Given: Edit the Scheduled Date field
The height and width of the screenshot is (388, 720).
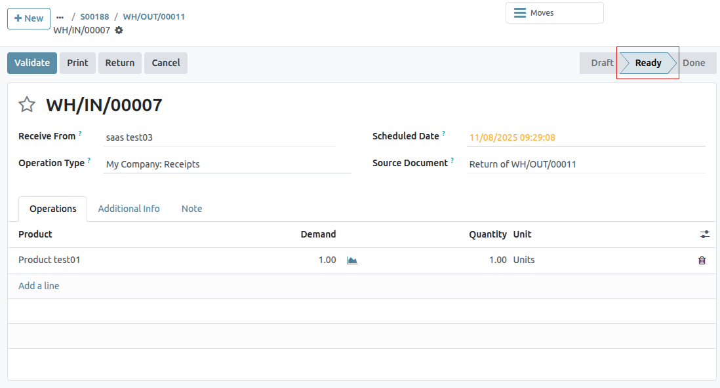Looking at the screenshot, I should pos(586,137).
